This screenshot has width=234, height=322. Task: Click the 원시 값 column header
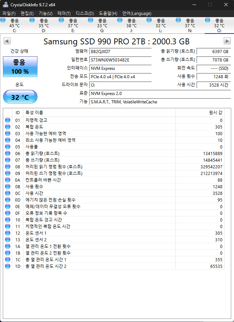[200, 113]
